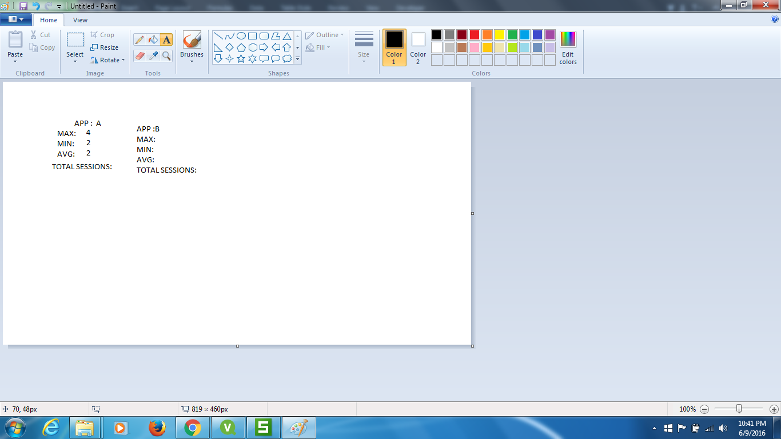The image size is (781, 439).
Task: Open the Paint file menu button
Action: pyautogui.click(x=15, y=19)
